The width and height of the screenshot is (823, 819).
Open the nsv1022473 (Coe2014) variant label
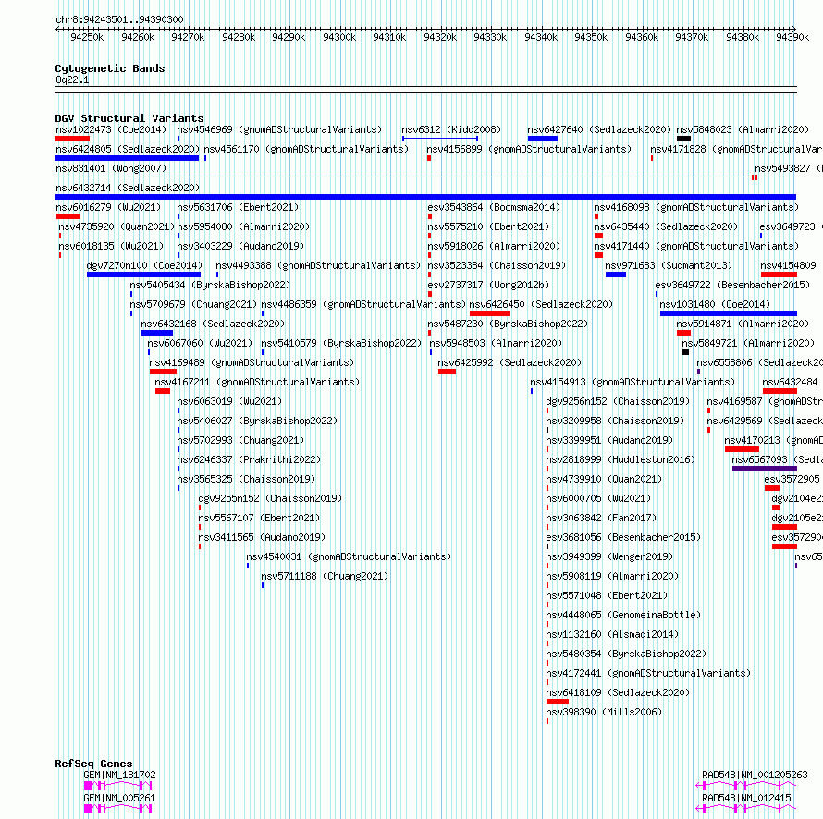111,129
